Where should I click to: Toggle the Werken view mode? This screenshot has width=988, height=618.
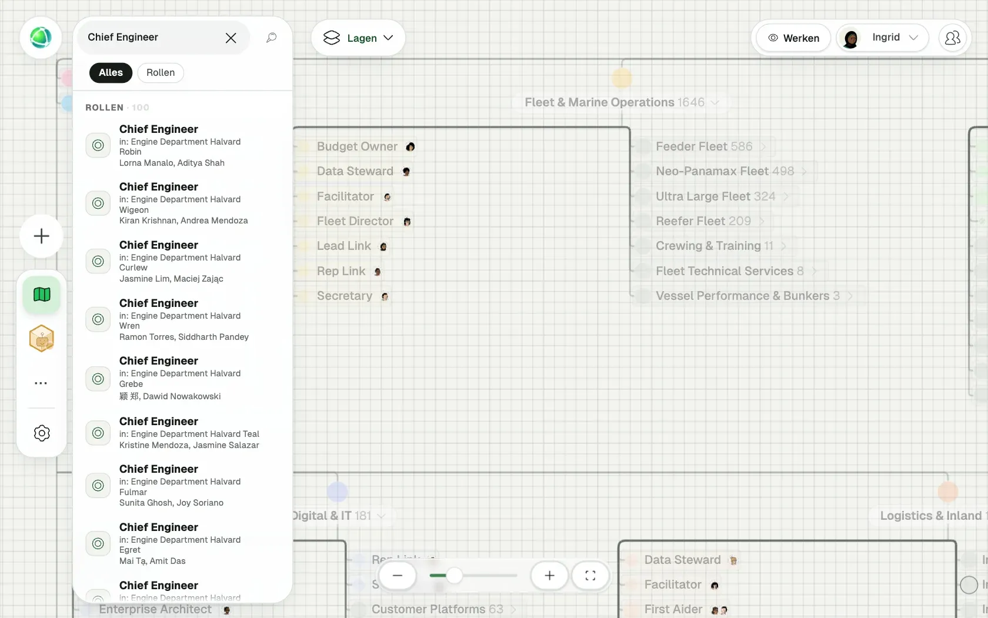pos(793,38)
